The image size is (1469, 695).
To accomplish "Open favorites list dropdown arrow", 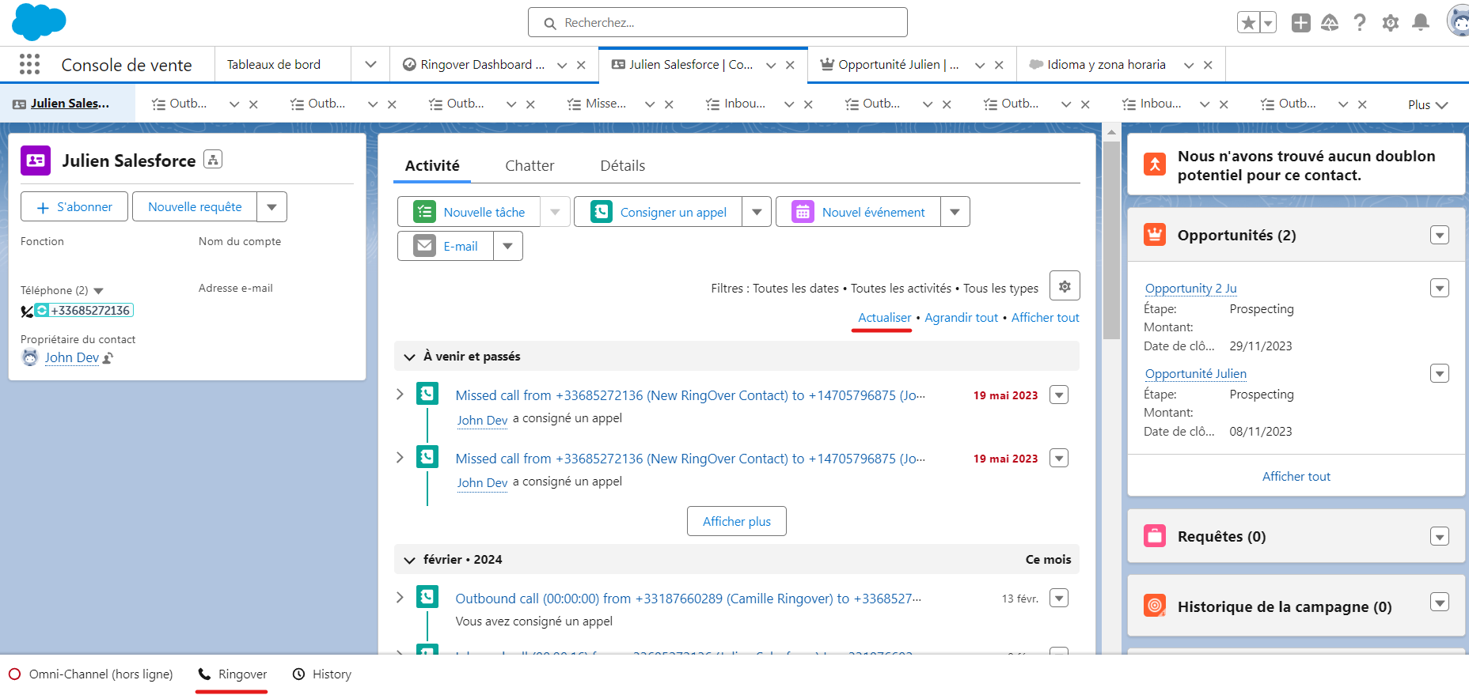I will [x=1268, y=23].
